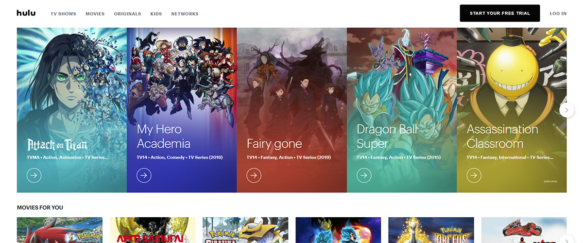
Task: Click "TV14 • Fantasy, International • TV Series..." text
Action: [x=510, y=157]
